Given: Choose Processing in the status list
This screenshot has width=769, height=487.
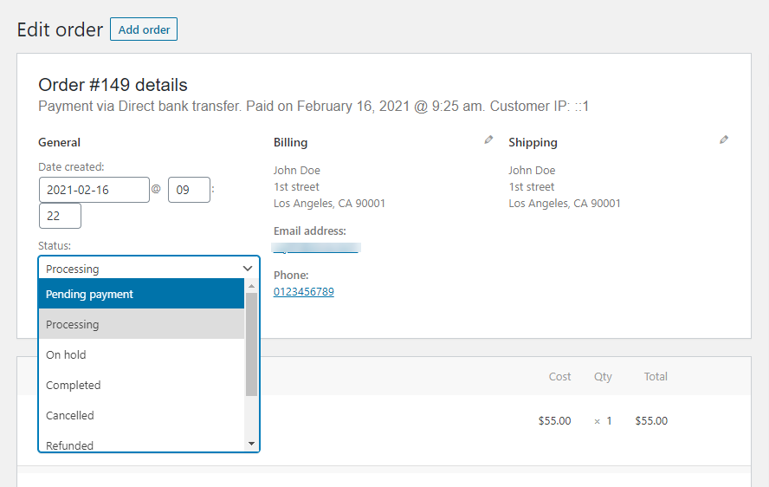Looking at the screenshot, I should [x=141, y=324].
